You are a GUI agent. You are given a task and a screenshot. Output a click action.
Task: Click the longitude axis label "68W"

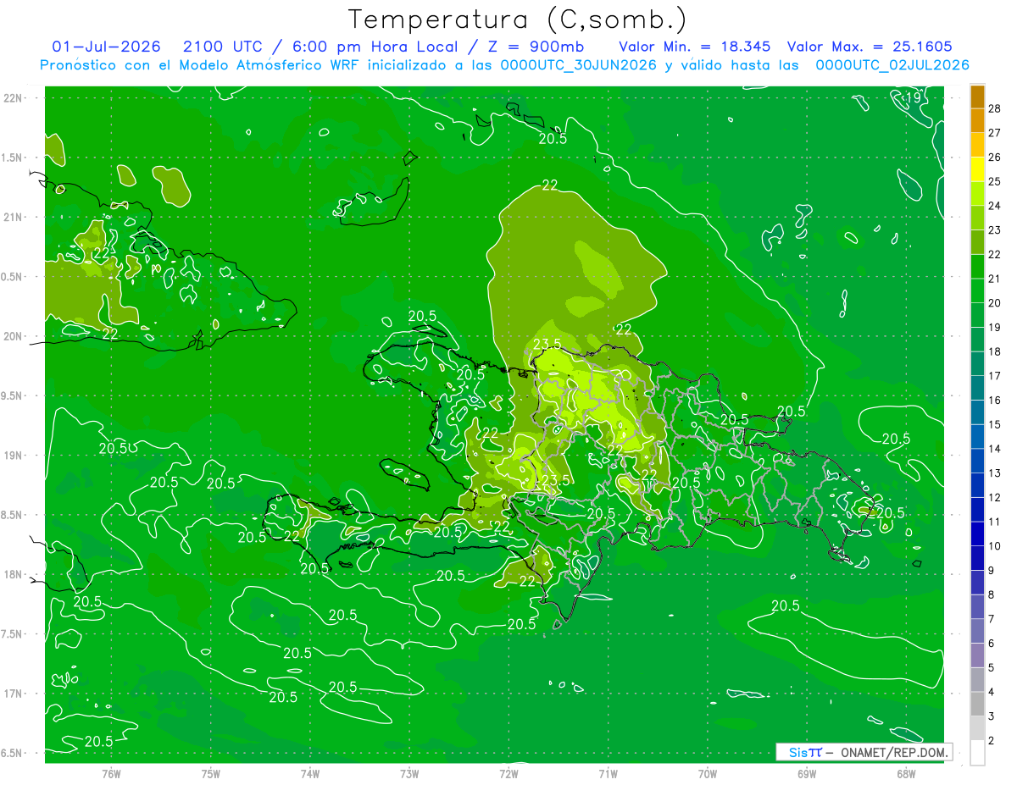906,773
